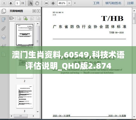This screenshot has width=136, height=120.
Task: Open the attachments paperclip panel
Action: pos(4,28)
